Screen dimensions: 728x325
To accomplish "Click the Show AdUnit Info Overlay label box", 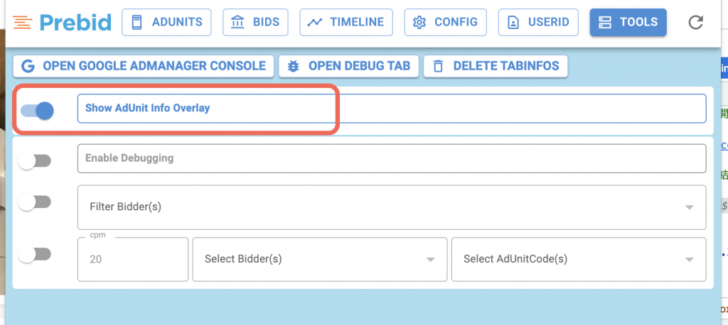I will [392, 109].
